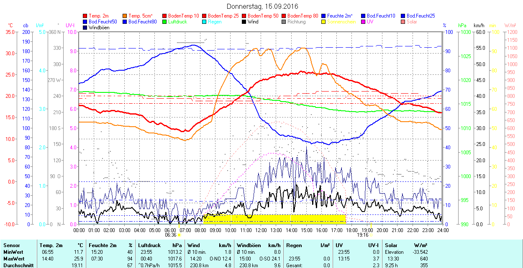Click the 13:15 UV maximum time
523x268 pixels.
point(344,259)
